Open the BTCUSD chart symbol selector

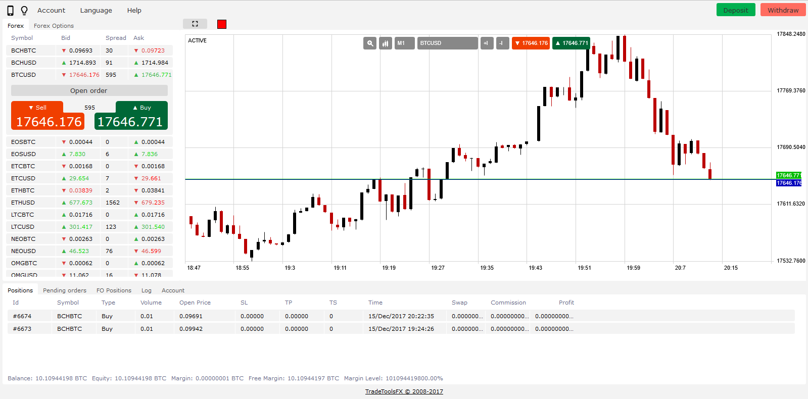(x=447, y=43)
